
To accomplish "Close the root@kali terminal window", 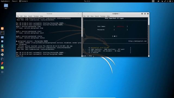I will click(x=148, y=14).
